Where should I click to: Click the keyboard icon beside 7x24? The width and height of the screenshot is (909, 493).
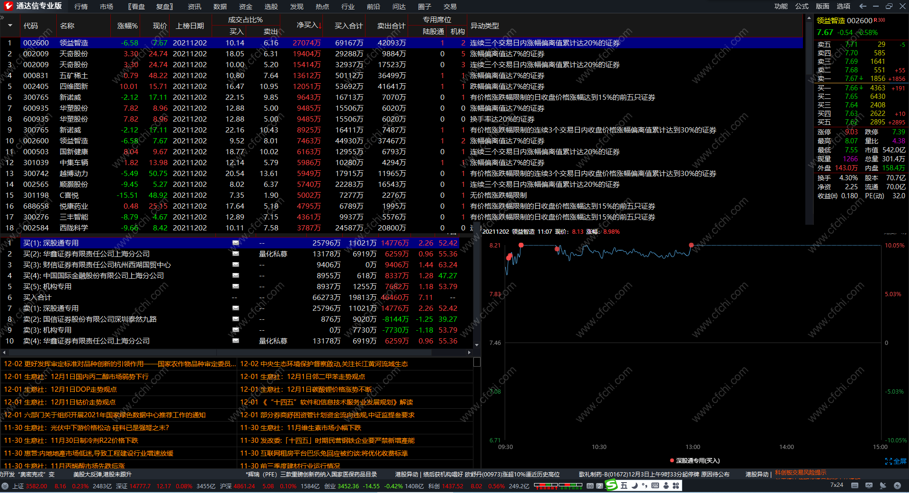point(855,485)
